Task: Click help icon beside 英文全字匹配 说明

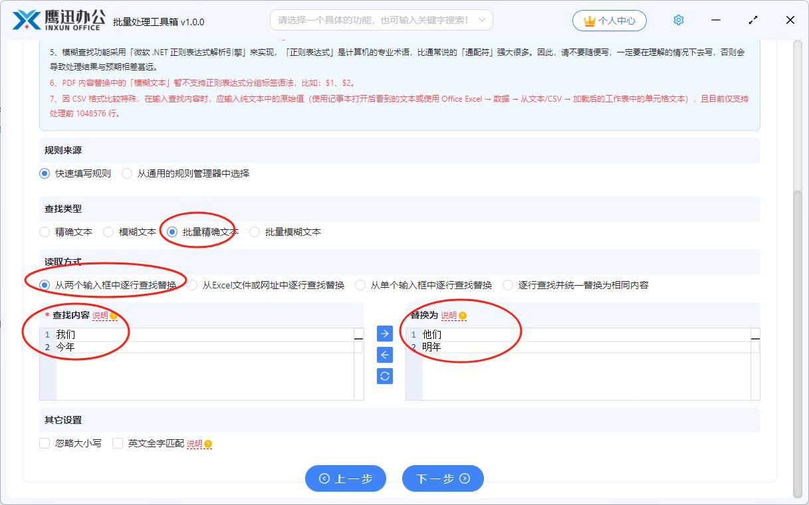Action: (208, 444)
